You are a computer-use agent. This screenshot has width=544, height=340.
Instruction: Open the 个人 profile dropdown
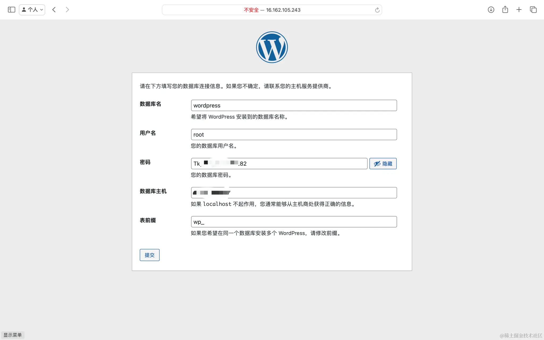(32, 10)
